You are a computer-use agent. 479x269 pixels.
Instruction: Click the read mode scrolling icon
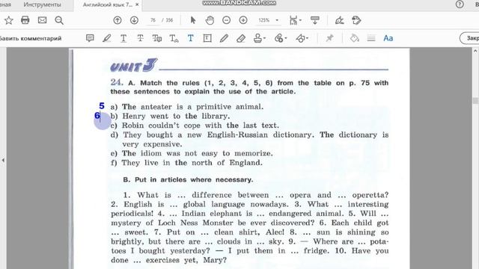tap(314, 20)
